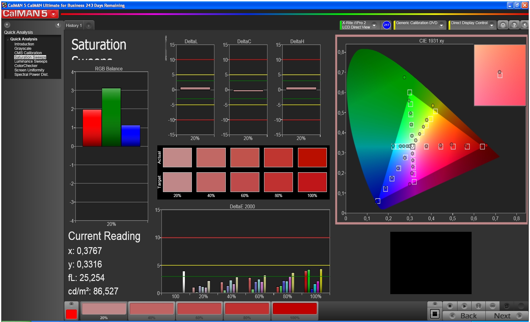Click the Target 80% color patch
Screen dimensions: 530x322
coord(279,182)
